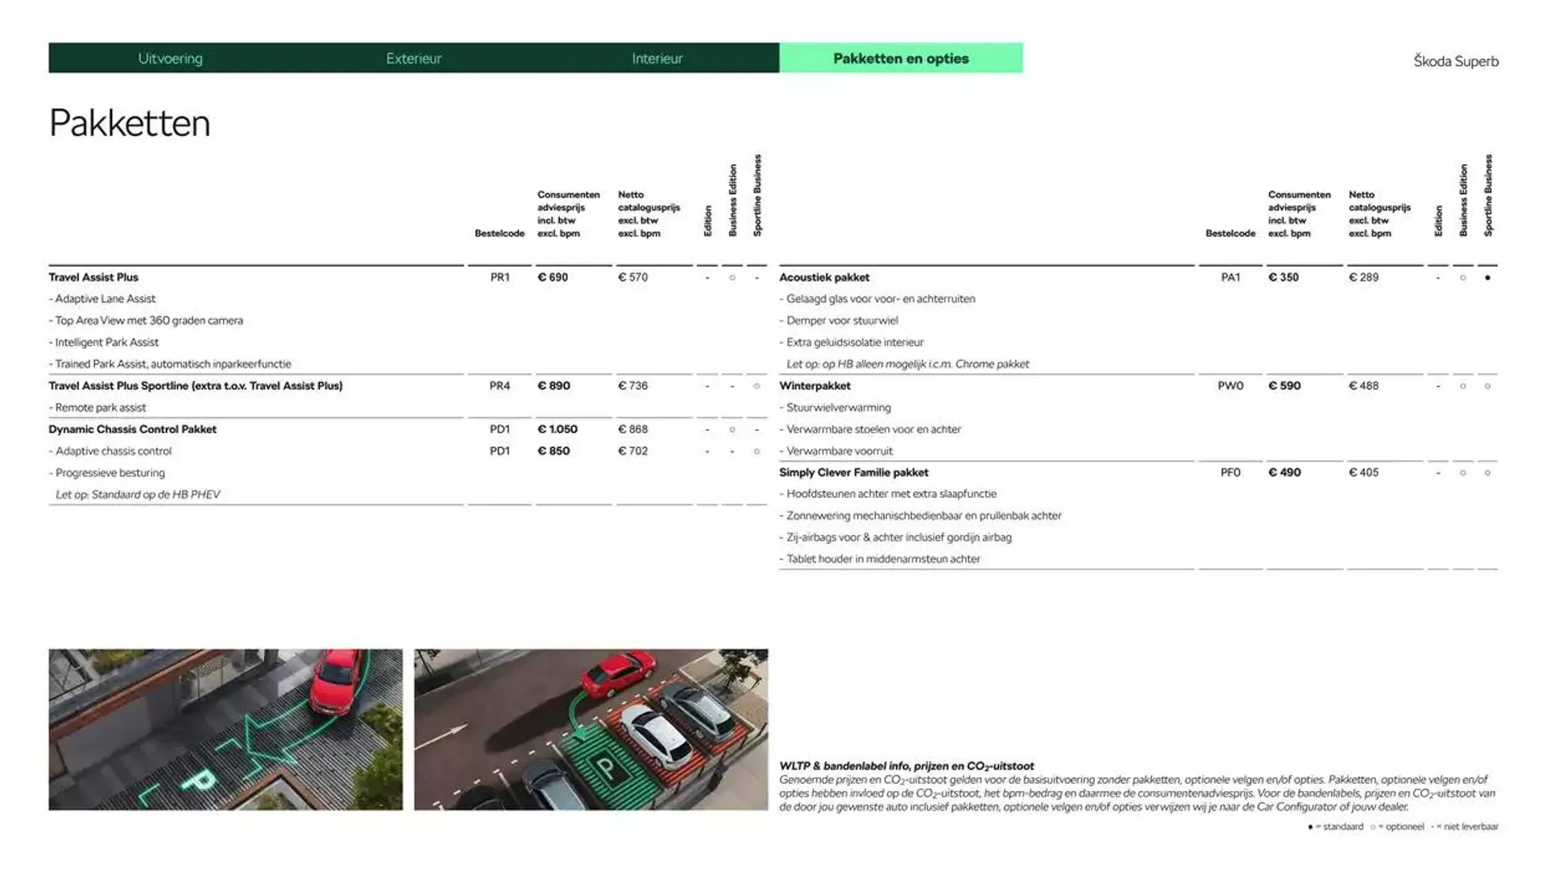Screen dimensions: 1547x870
Task: Select the Adaptive chassis control line
Action: (x=110, y=451)
